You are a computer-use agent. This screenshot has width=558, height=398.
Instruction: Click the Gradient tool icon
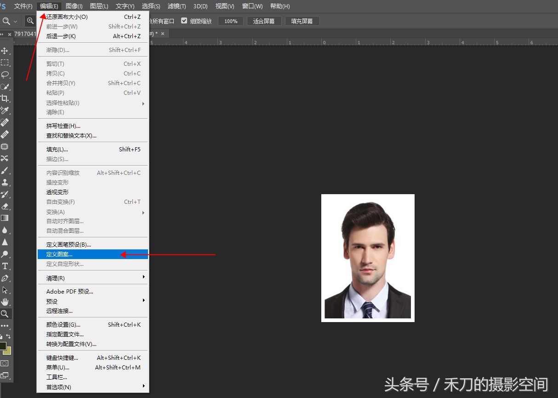pyautogui.click(x=5, y=218)
